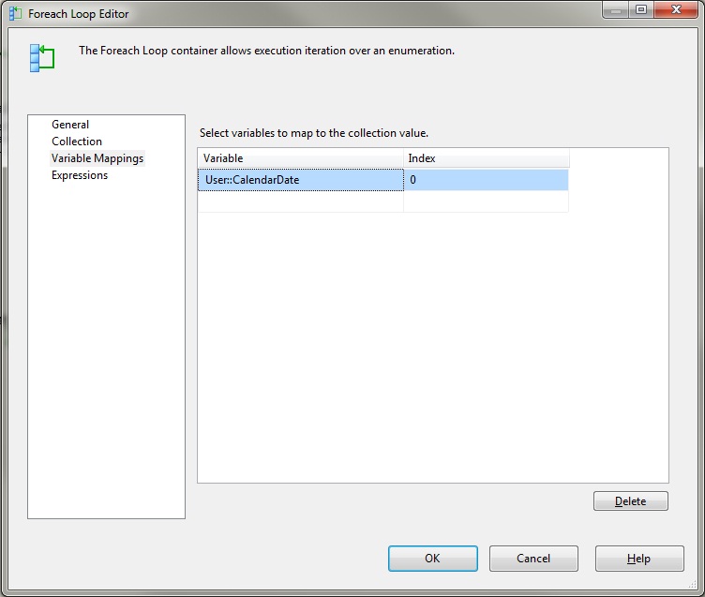Click the empty Index cell in second row

(x=486, y=201)
